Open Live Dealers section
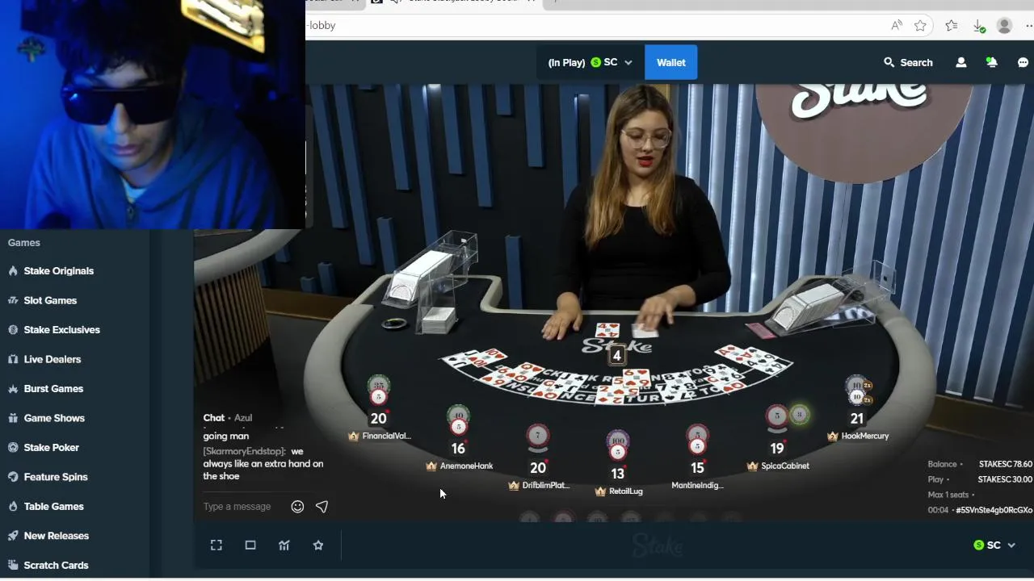The height and width of the screenshot is (581, 1034). [53, 359]
